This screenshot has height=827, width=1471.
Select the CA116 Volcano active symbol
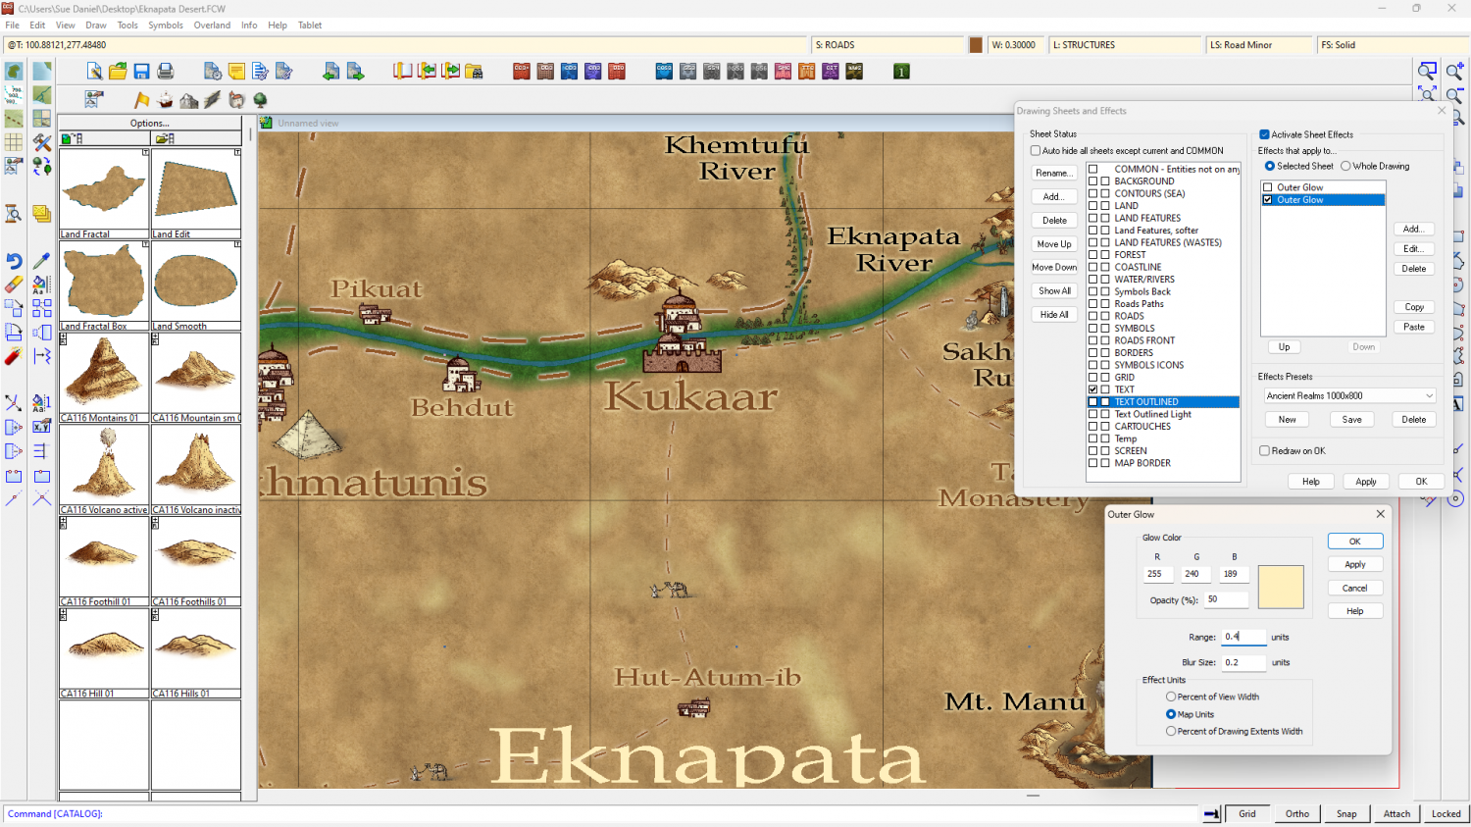click(x=104, y=469)
